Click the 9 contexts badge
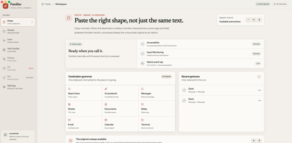This screenshot has width=292, height=143. pos(167,77)
